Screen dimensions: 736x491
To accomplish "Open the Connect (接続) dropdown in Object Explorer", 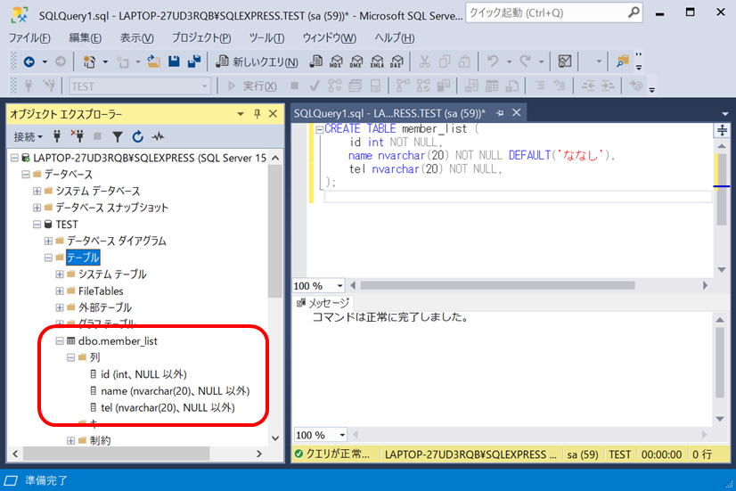I will tap(28, 136).
